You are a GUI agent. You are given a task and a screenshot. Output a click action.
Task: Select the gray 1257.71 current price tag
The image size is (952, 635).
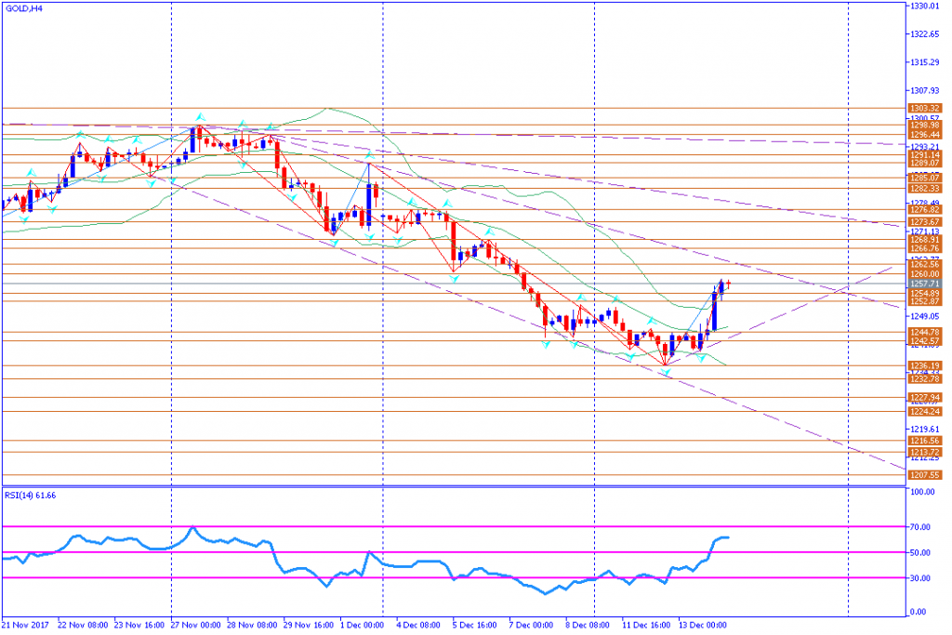tap(925, 284)
